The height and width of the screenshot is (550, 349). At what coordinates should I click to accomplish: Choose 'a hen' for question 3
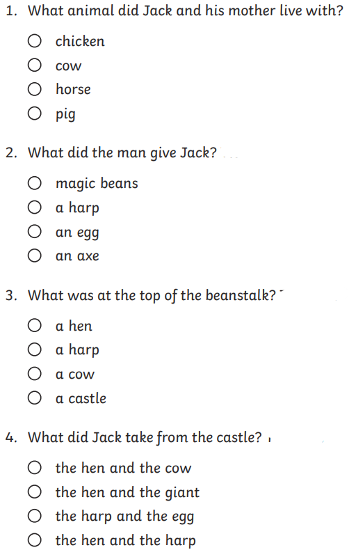click(x=35, y=326)
